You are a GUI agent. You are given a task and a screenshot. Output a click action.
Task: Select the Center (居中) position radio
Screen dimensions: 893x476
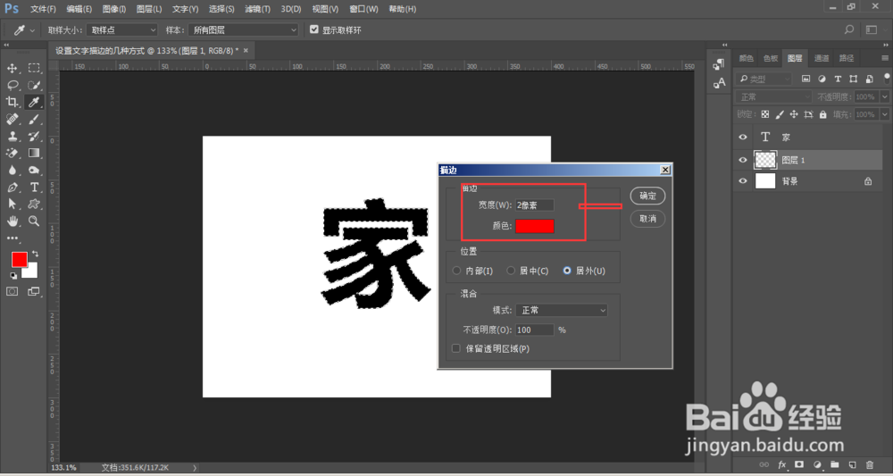pyautogui.click(x=511, y=271)
